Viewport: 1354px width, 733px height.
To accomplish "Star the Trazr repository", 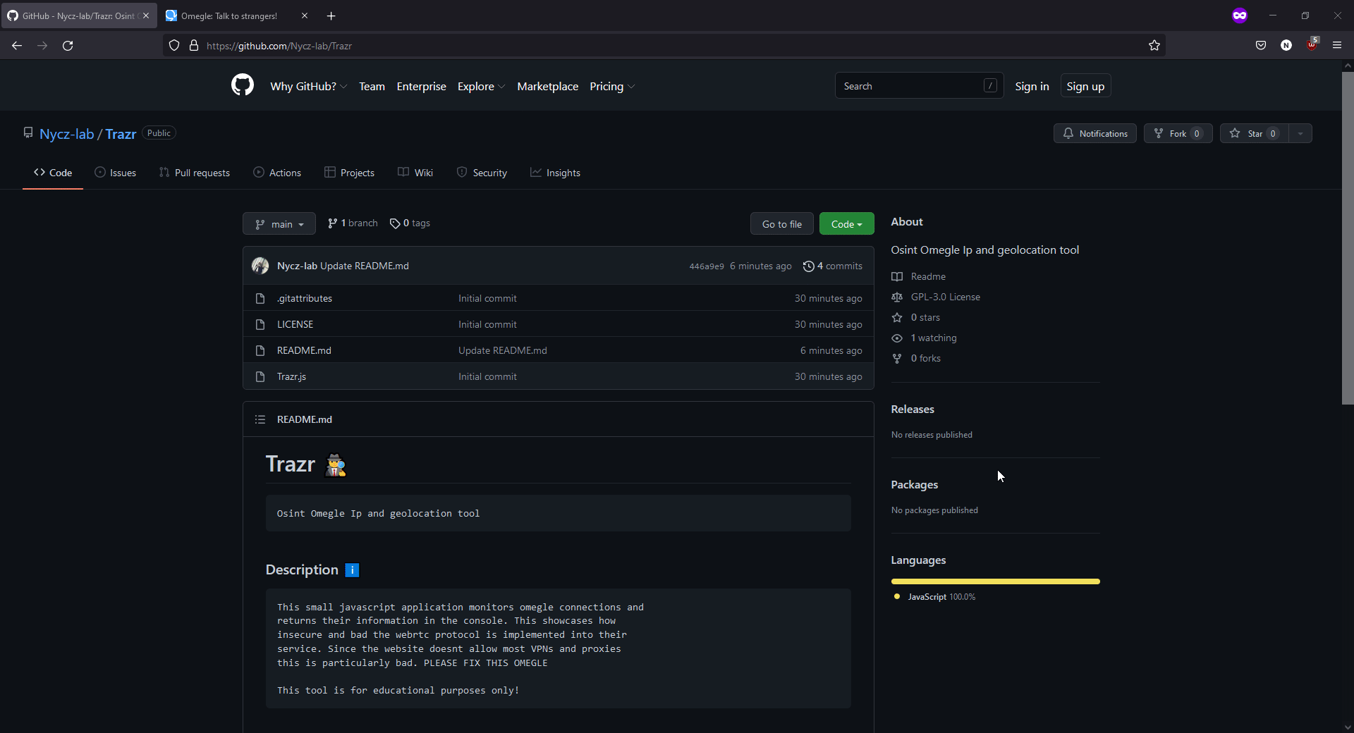I will 1255,133.
